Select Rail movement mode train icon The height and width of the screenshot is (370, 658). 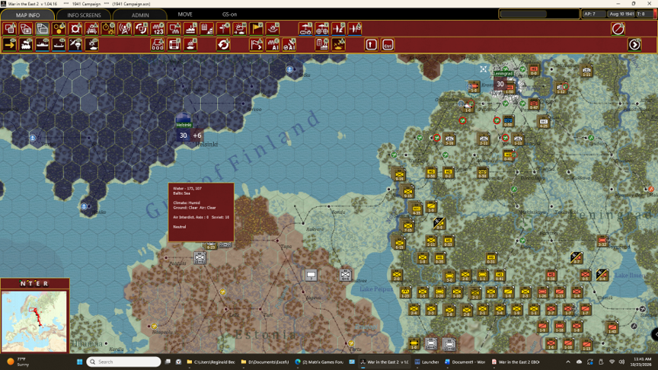26,44
